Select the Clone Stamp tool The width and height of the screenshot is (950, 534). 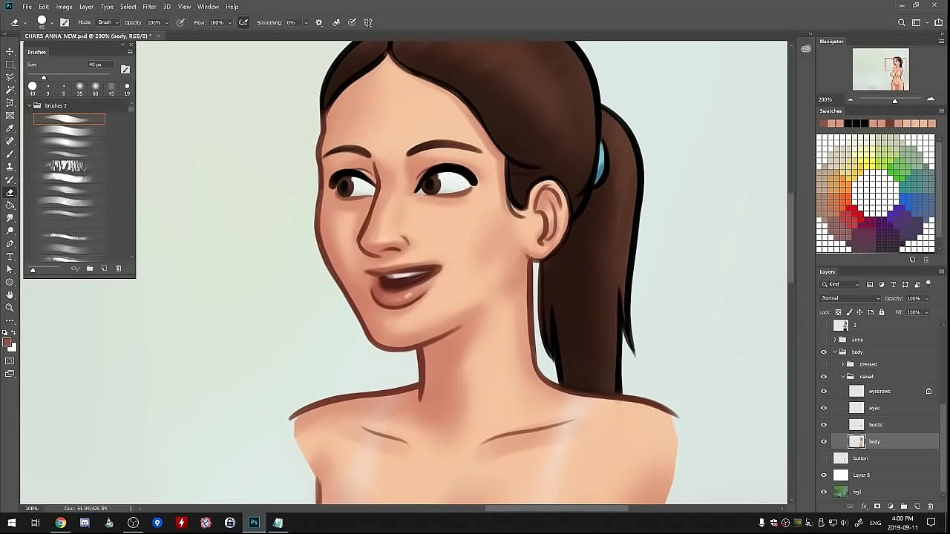10,167
